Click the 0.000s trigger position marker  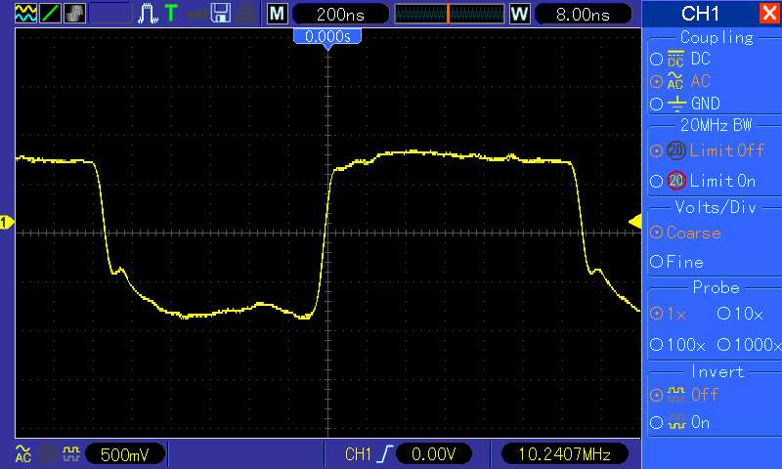(327, 38)
